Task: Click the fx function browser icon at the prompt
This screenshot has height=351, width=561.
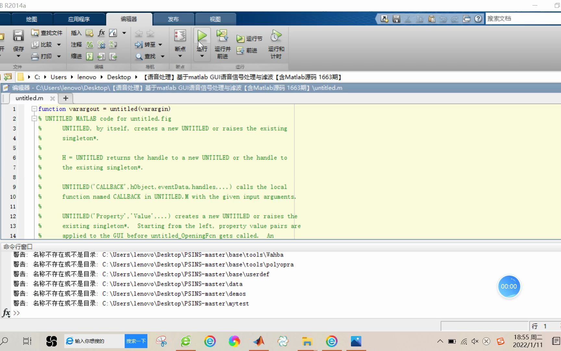Action: (6, 313)
